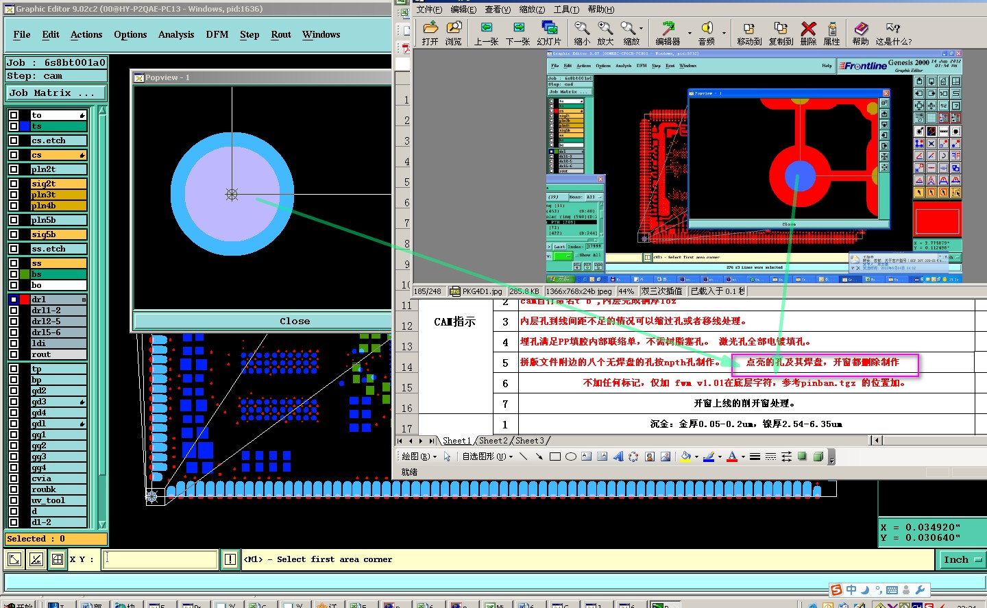Open the font color dropdown arrow
The width and height of the screenshot is (987, 608).
[743, 457]
